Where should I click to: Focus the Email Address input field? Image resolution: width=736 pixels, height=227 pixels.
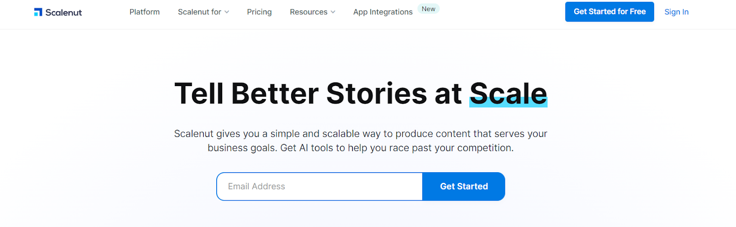click(x=319, y=186)
